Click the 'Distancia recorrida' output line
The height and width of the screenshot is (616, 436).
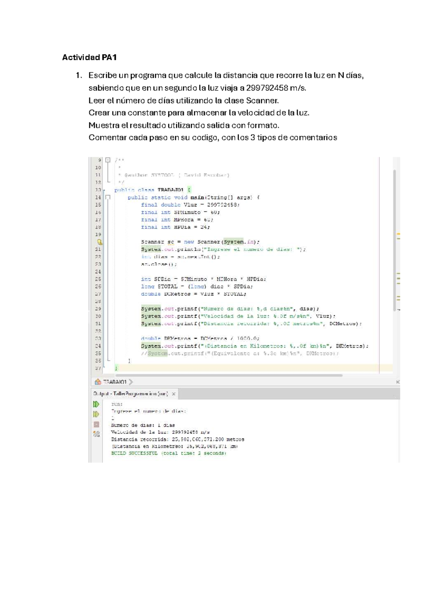tap(178, 439)
